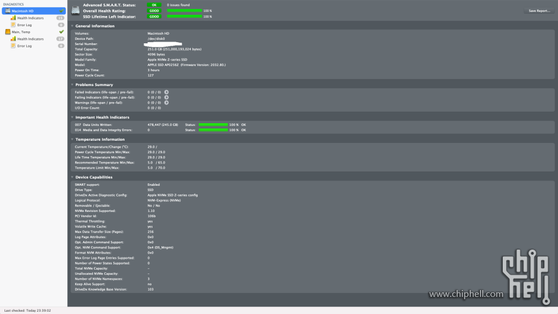
Task: Click the Total Capacity value '251.0 GB'
Action: [x=174, y=49]
